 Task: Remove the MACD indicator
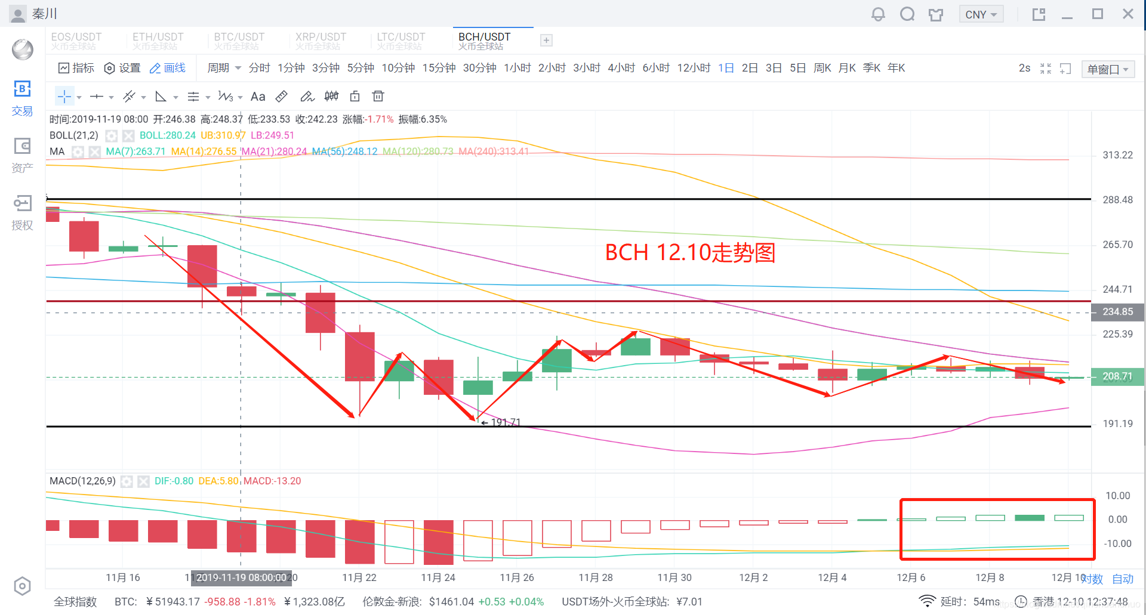click(x=143, y=481)
